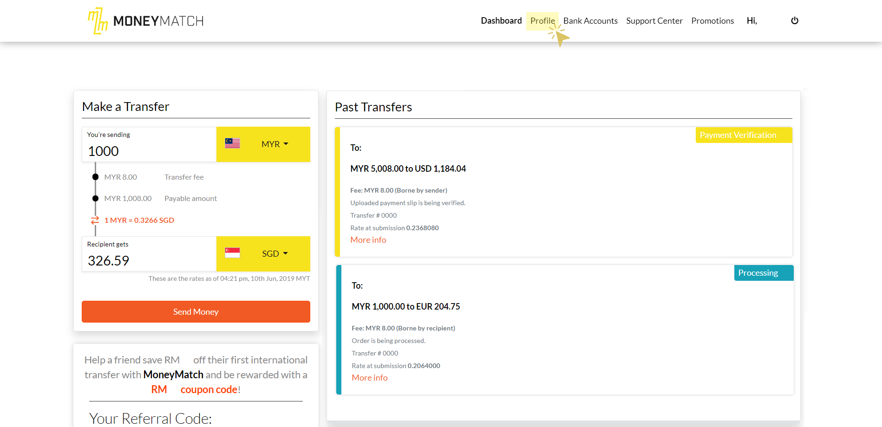Click the Malaysian flag icon
The height and width of the screenshot is (427, 882).
pyautogui.click(x=232, y=143)
